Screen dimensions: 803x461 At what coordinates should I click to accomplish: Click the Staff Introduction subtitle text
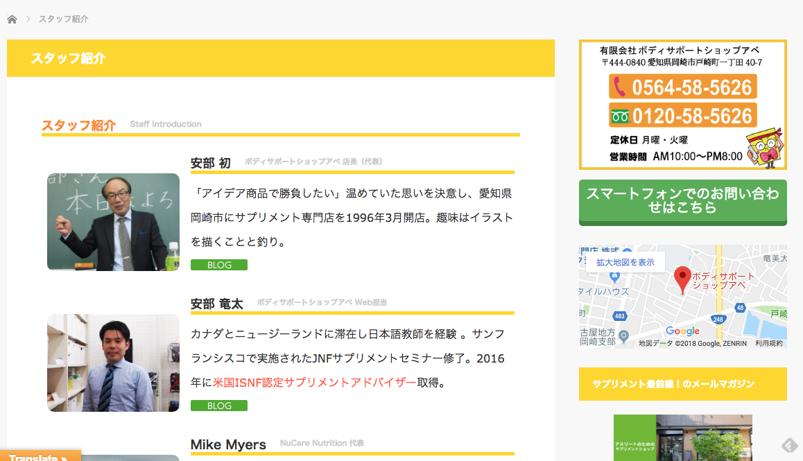coord(166,124)
